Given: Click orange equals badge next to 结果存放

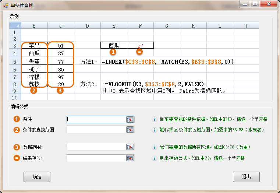Looking at the screenshot, I should click(17, 158).
